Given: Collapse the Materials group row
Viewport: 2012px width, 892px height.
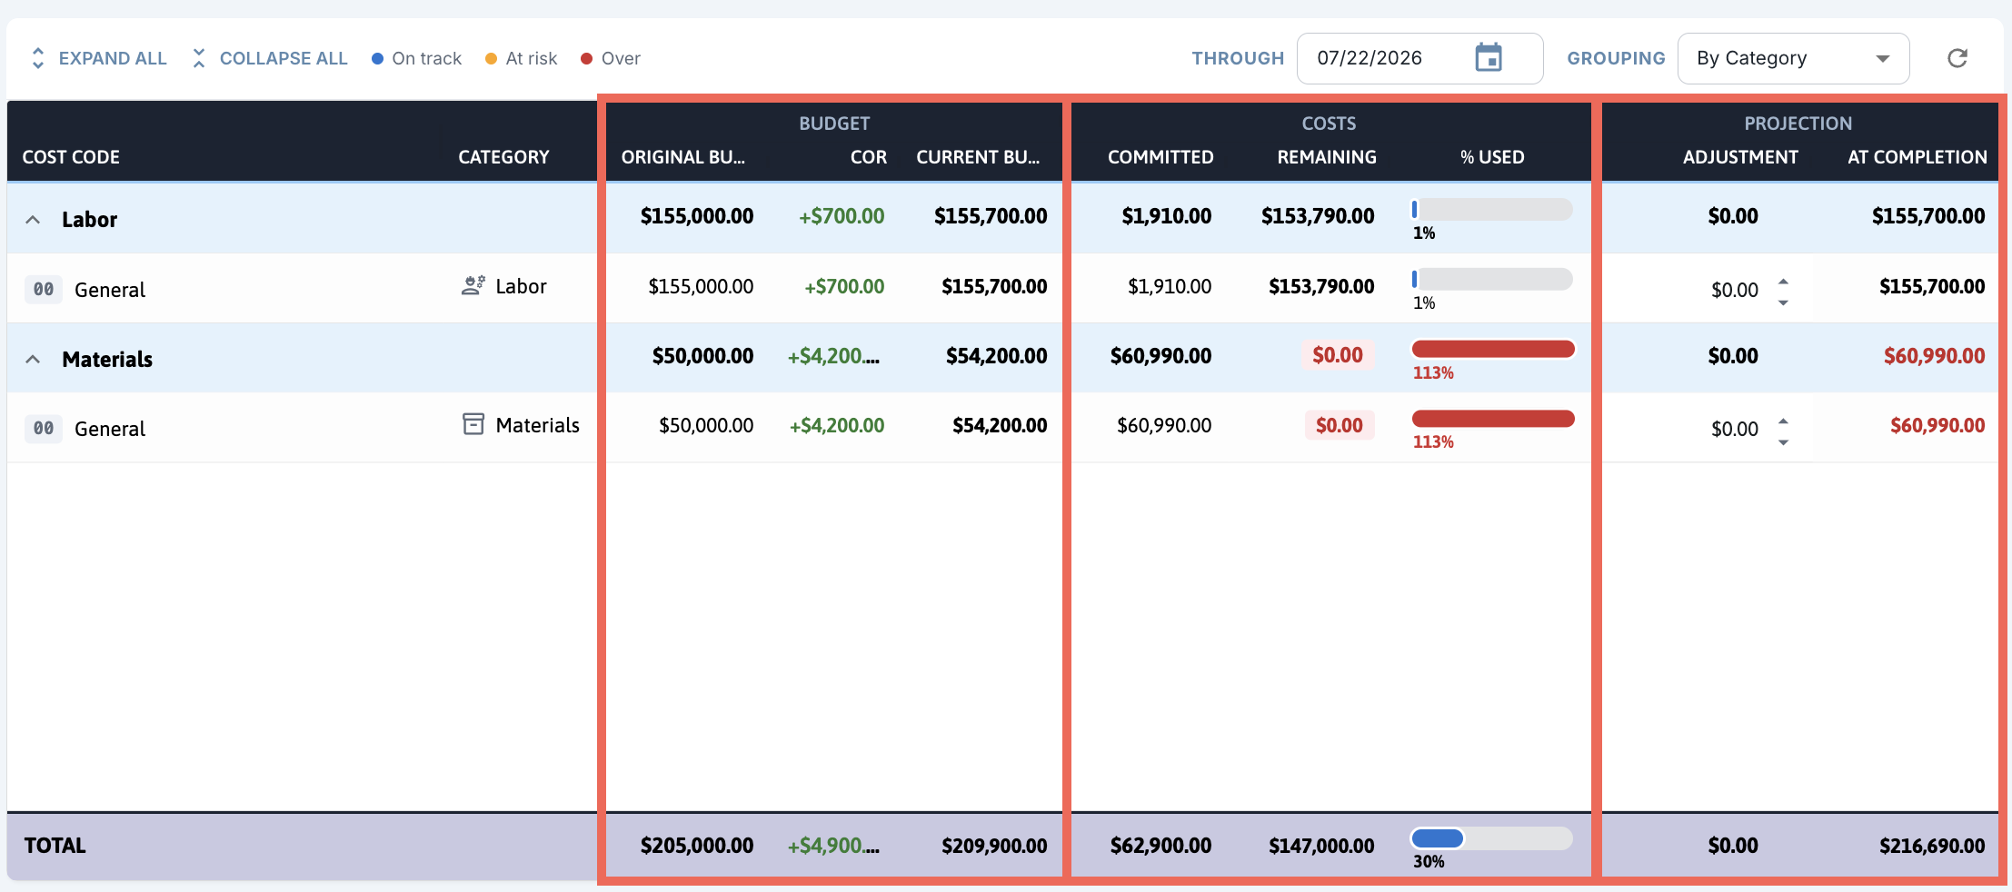Looking at the screenshot, I should click(x=33, y=359).
